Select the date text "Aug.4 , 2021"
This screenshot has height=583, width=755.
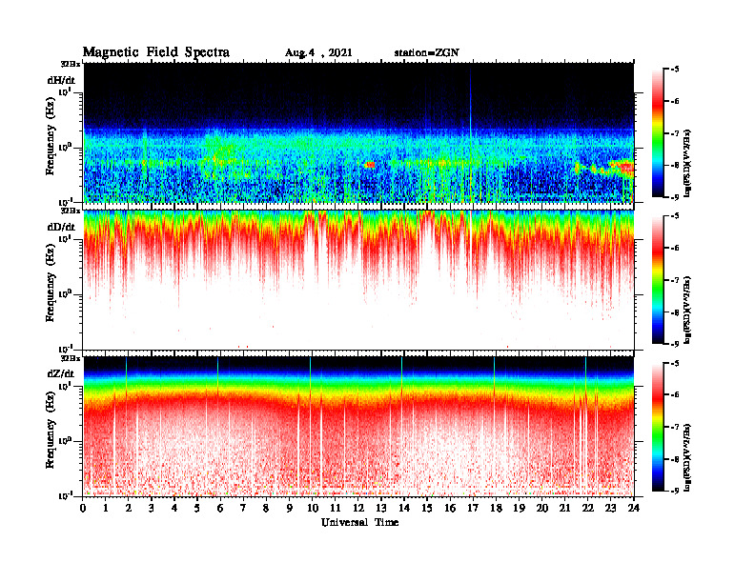pos(318,53)
